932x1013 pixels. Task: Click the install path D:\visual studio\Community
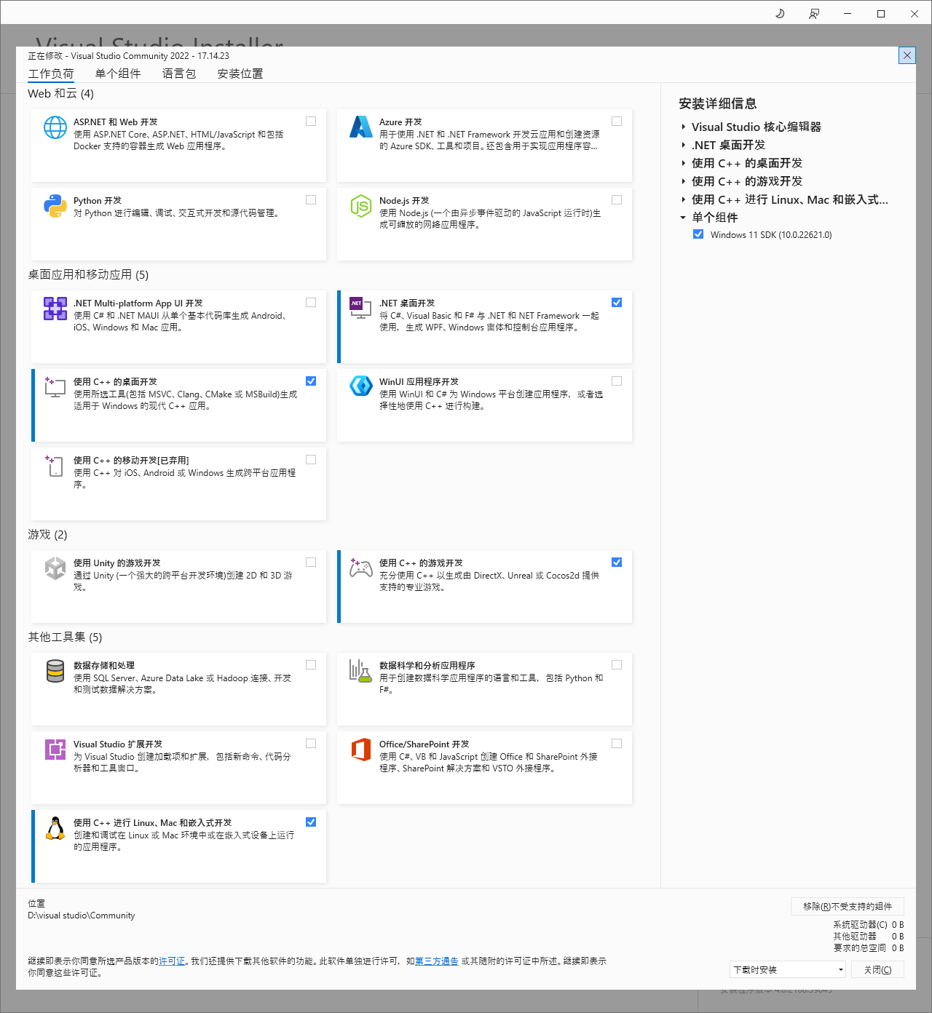click(x=82, y=915)
